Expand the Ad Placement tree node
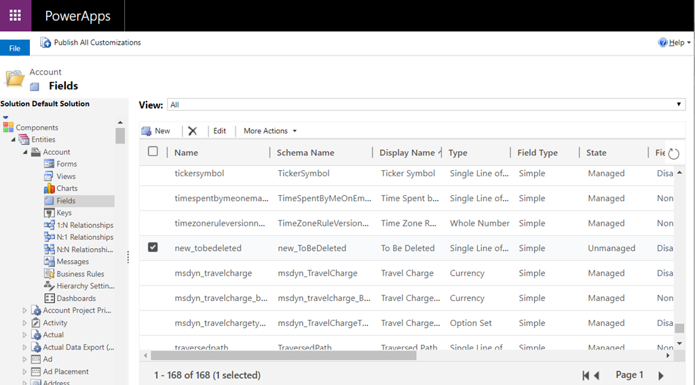This screenshot has width=695, height=385. 25,371
